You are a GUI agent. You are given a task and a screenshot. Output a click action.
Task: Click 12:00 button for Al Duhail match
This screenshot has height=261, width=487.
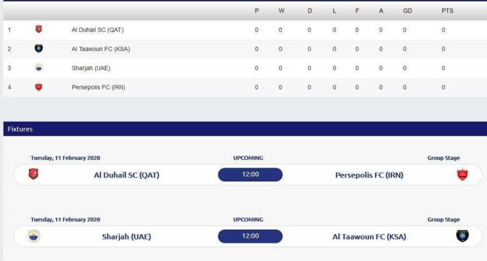click(250, 175)
